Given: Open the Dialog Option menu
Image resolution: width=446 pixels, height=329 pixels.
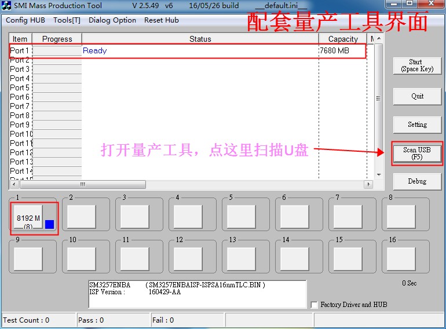Looking at the screenshot, I should 112,20.
